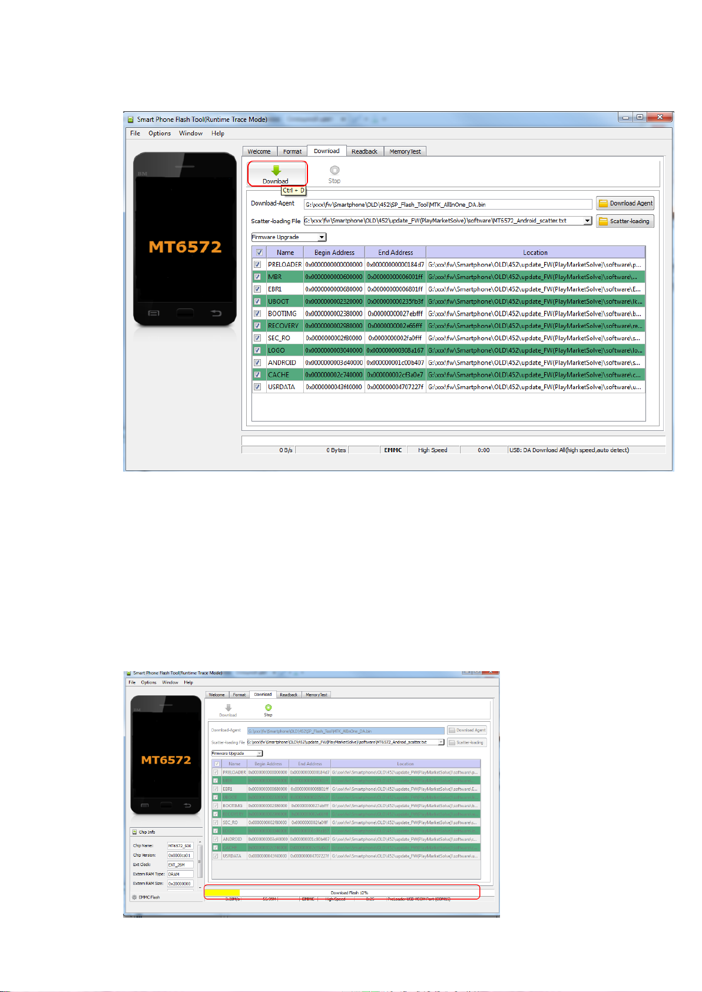
Task: Click the green Download arrow in upper window
Action: pos(276,171)
